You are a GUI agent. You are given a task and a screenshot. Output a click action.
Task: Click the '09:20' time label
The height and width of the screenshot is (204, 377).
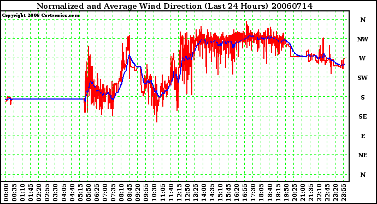[x=138, y=193]
